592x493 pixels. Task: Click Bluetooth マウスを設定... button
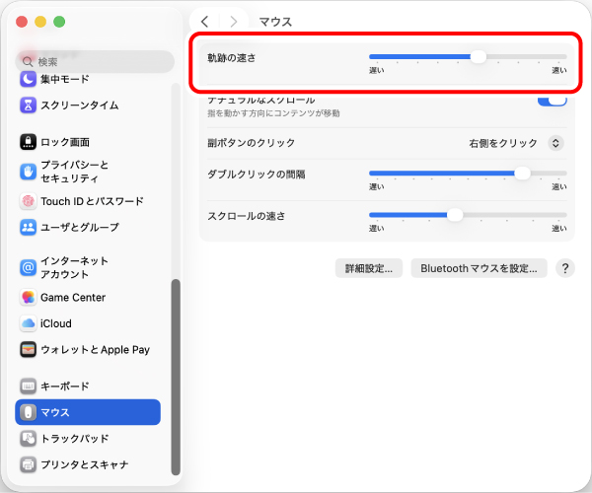pyautogui.click(x=479, y=268)
